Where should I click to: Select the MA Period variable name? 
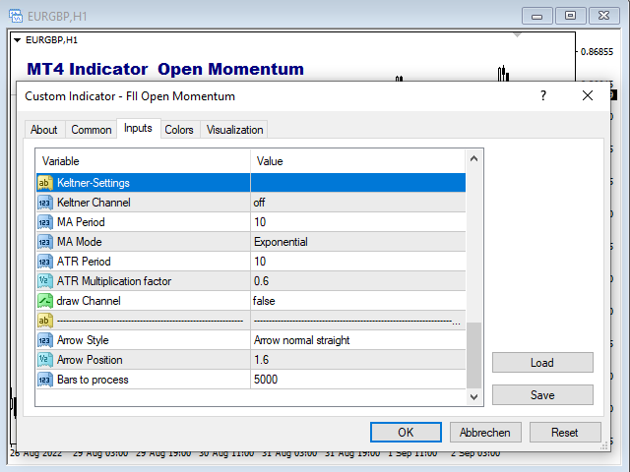click(81, 222)
